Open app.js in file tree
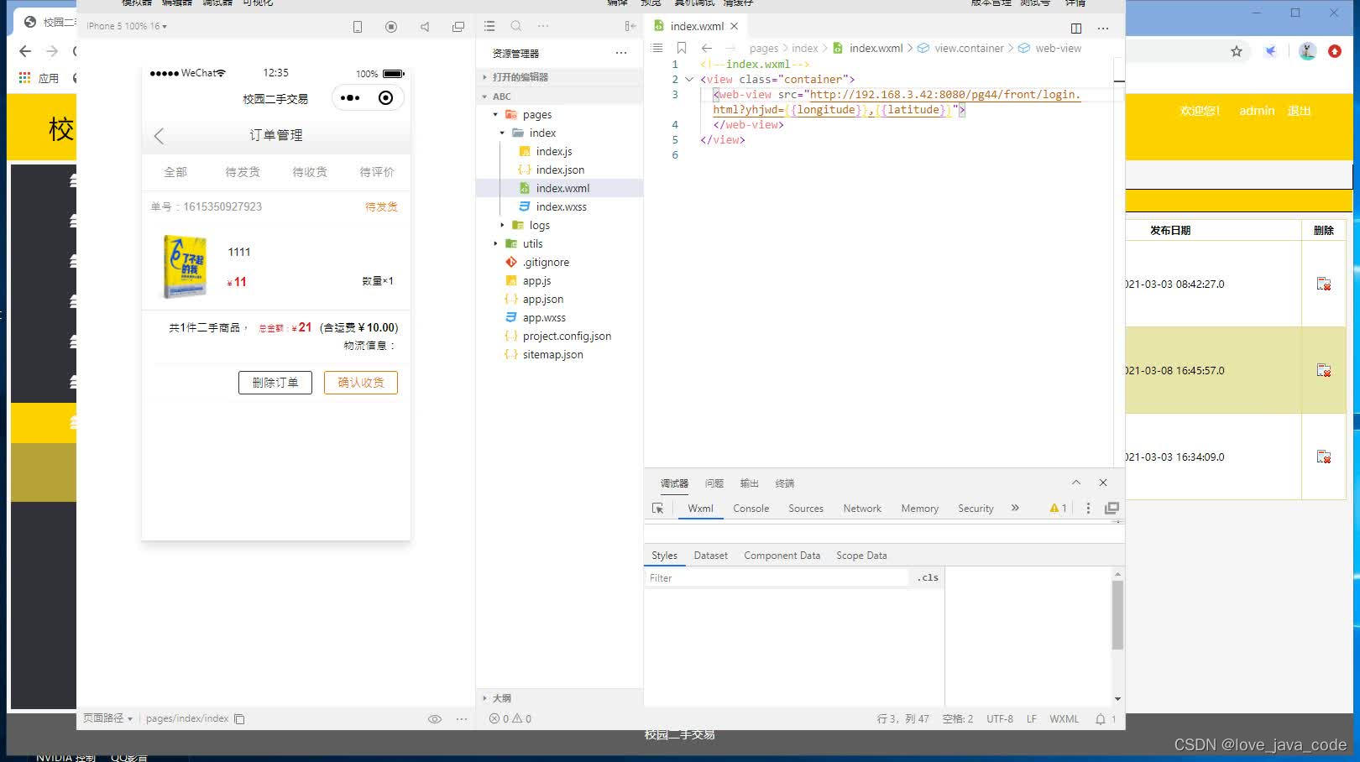The width and height of the screenshot is (1360, 762). (x=536, y=281)
